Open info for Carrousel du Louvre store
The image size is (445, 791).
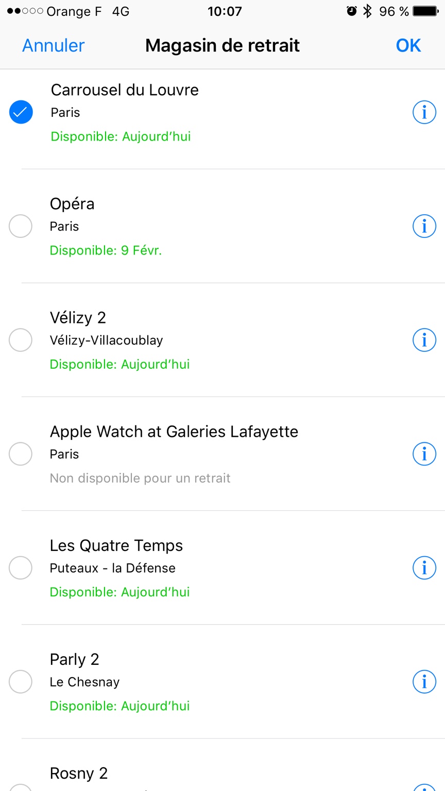pos(424,112)
